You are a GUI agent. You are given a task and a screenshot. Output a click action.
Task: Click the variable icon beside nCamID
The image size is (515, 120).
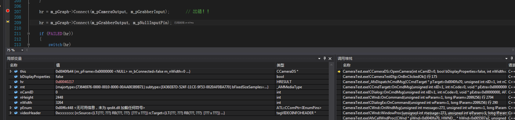click(x=16, y=92)
